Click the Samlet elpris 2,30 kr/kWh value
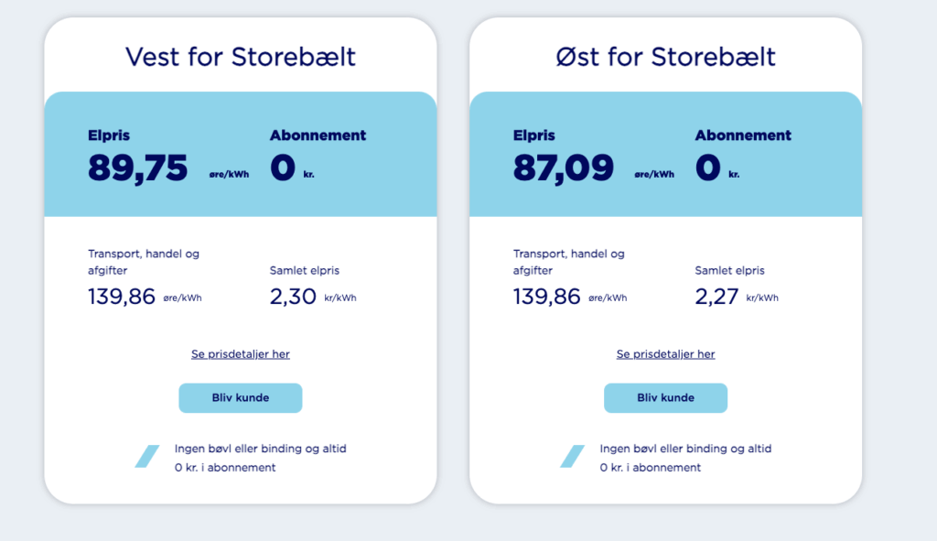The height and width of the screenshot is (541, 937). click(294, 297)
